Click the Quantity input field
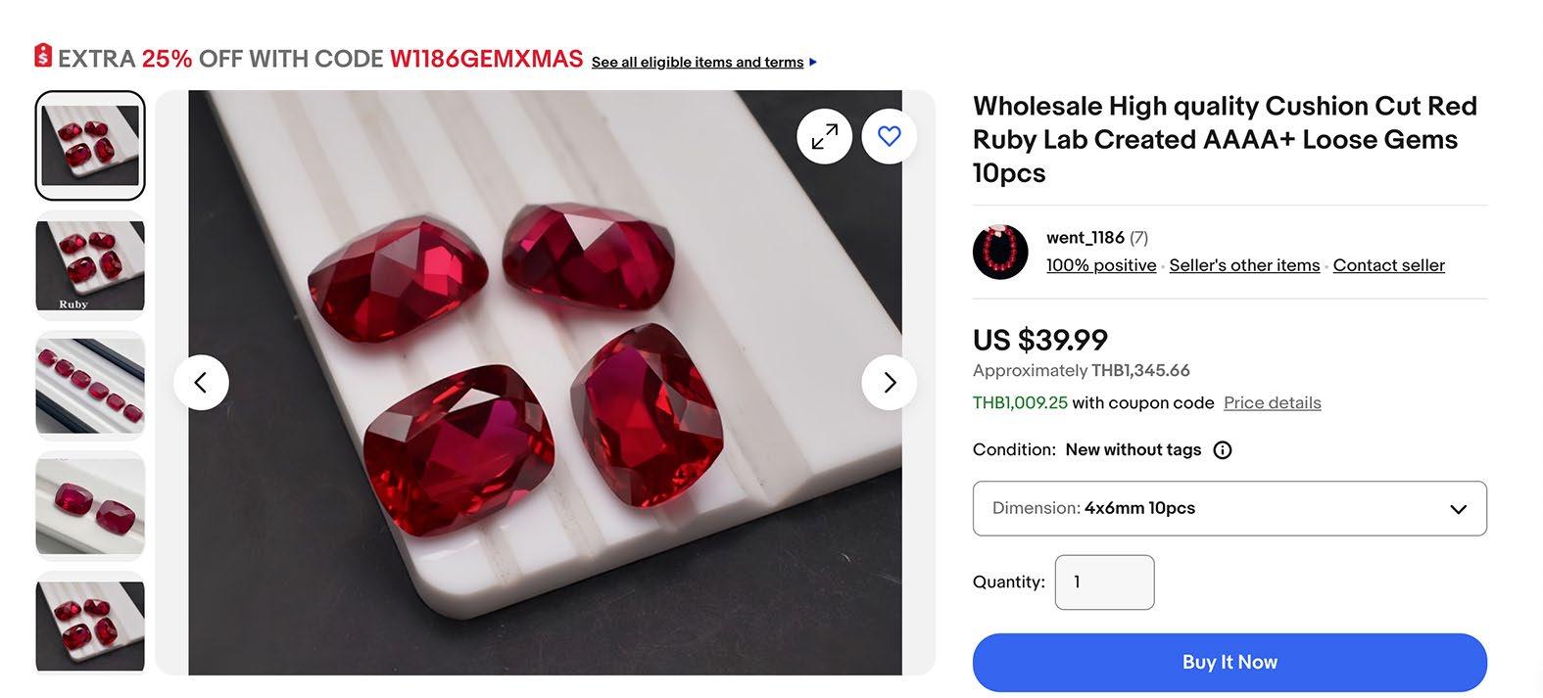Screen dimensions: 1543x698 pos(1104,582)
